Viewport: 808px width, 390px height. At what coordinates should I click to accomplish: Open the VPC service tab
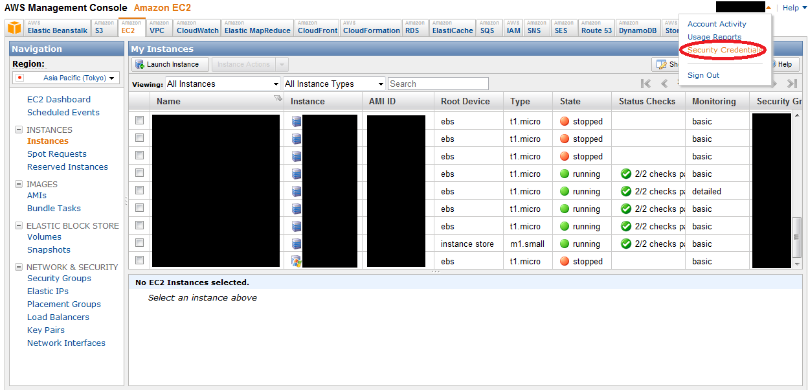point(159,28)
